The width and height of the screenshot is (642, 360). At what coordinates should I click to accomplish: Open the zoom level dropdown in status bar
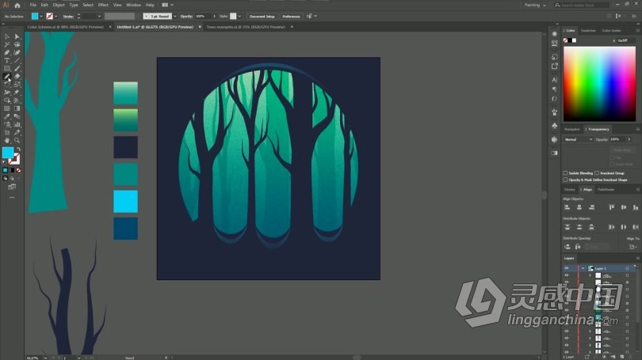coord(45,358)
